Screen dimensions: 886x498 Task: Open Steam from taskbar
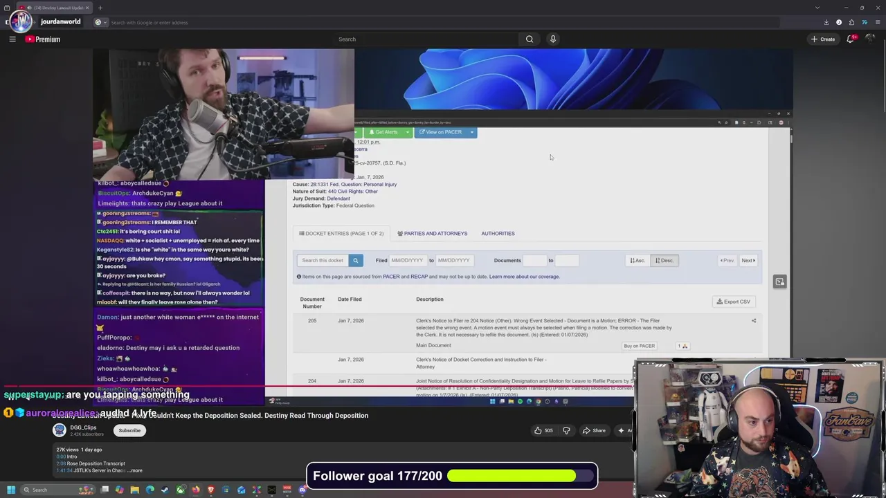[165, 490]
